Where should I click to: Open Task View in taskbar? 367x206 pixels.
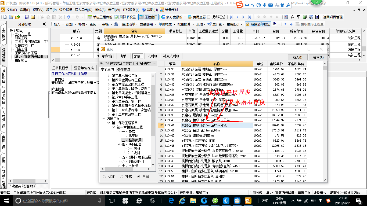click(112, 200)
